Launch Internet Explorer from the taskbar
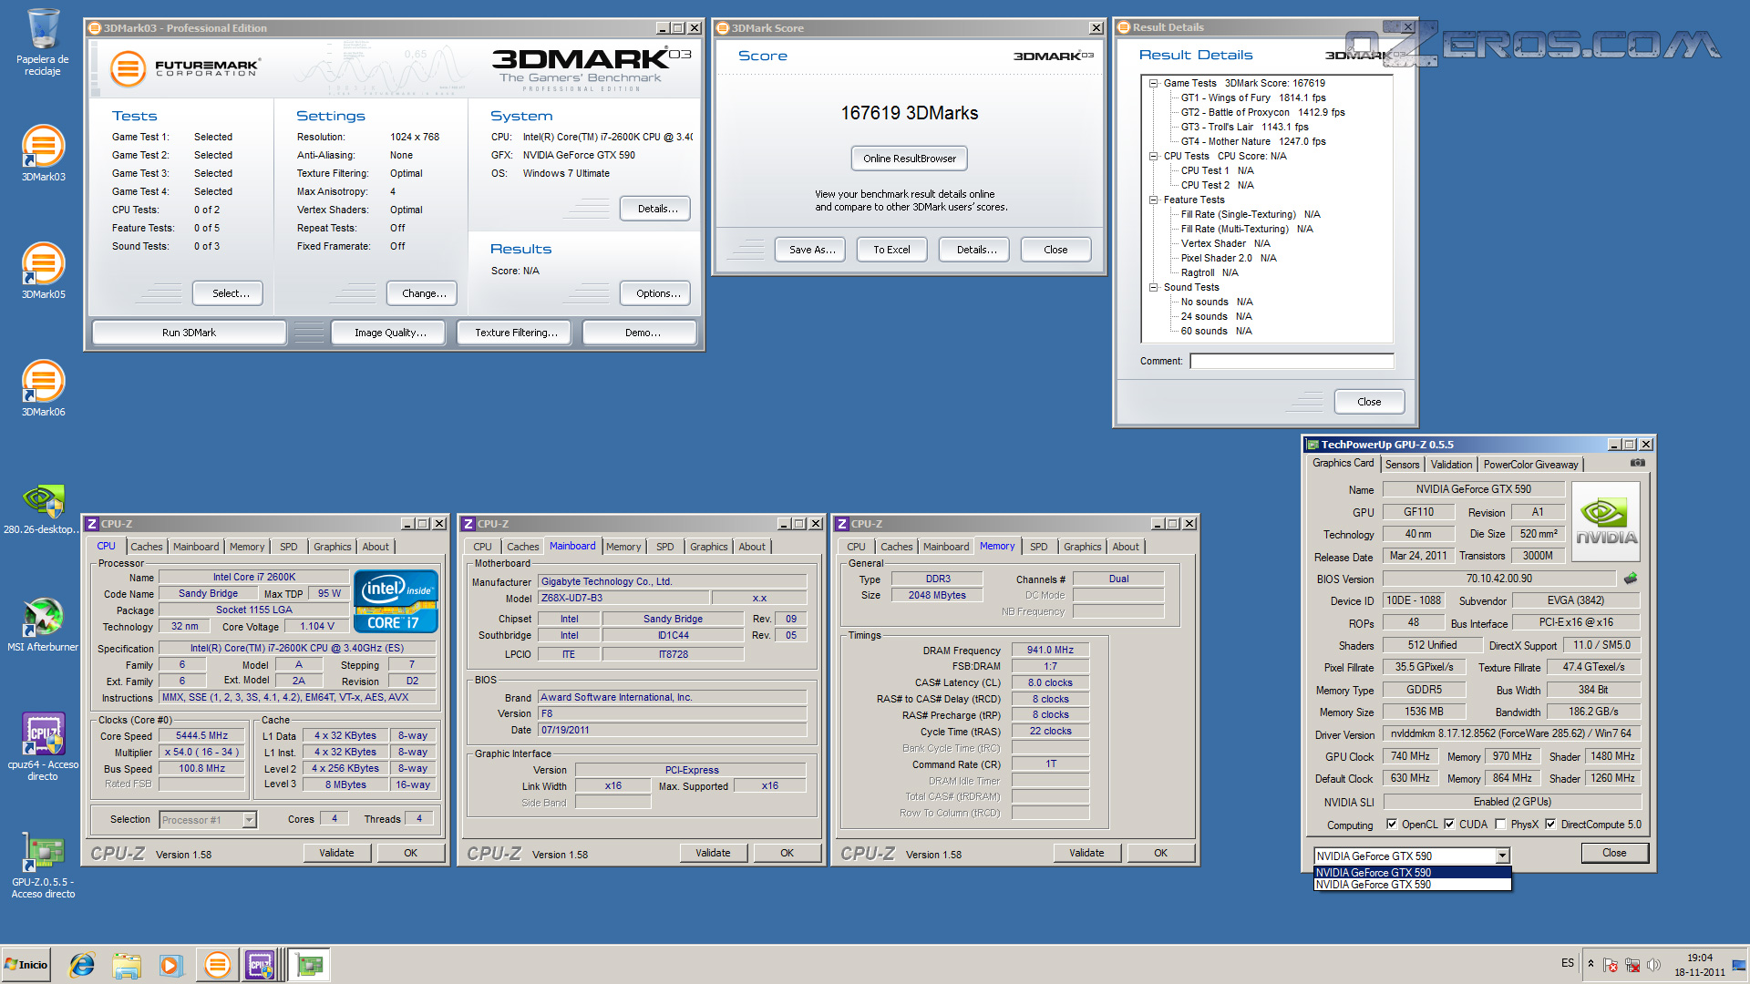The height and width of the screenshot is (984, 1750). [82, 965]
